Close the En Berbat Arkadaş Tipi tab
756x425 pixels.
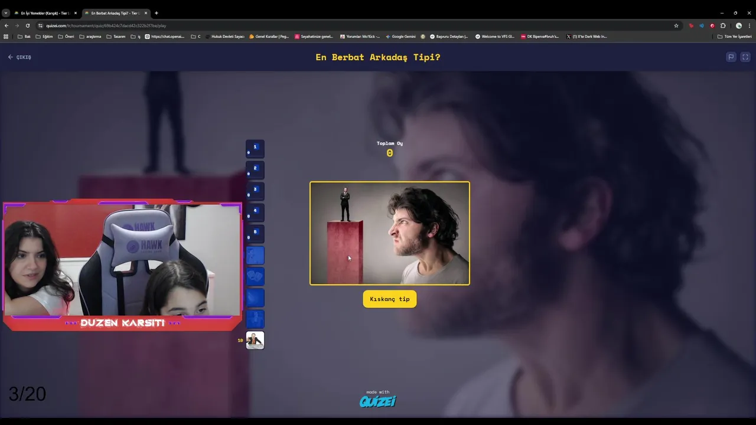146,13
